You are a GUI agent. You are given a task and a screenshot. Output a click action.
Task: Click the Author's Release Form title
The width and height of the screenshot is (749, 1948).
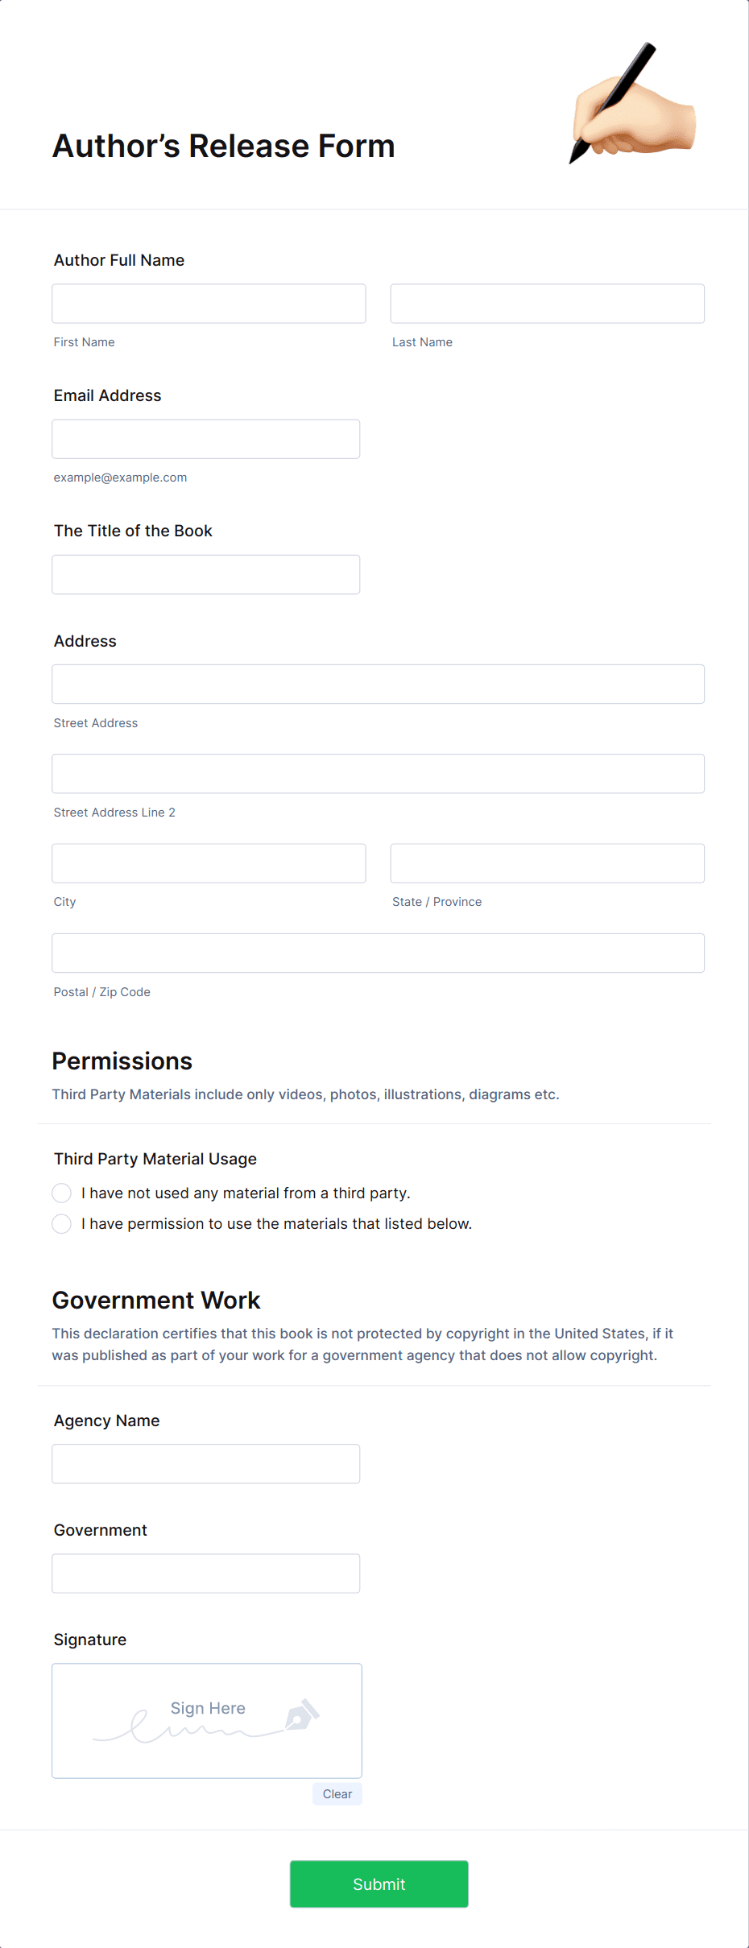[x=223, y=146]
